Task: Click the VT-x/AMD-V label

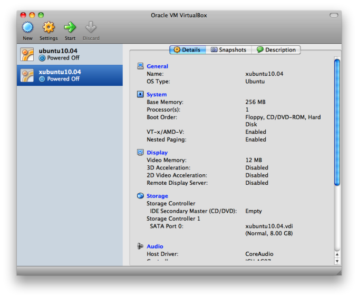Action: pyautogui.click(x=166, y=132)
